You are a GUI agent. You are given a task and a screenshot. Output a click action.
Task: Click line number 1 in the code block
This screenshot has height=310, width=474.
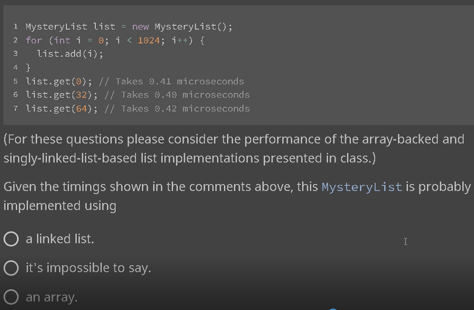click(x=15, y=26)
